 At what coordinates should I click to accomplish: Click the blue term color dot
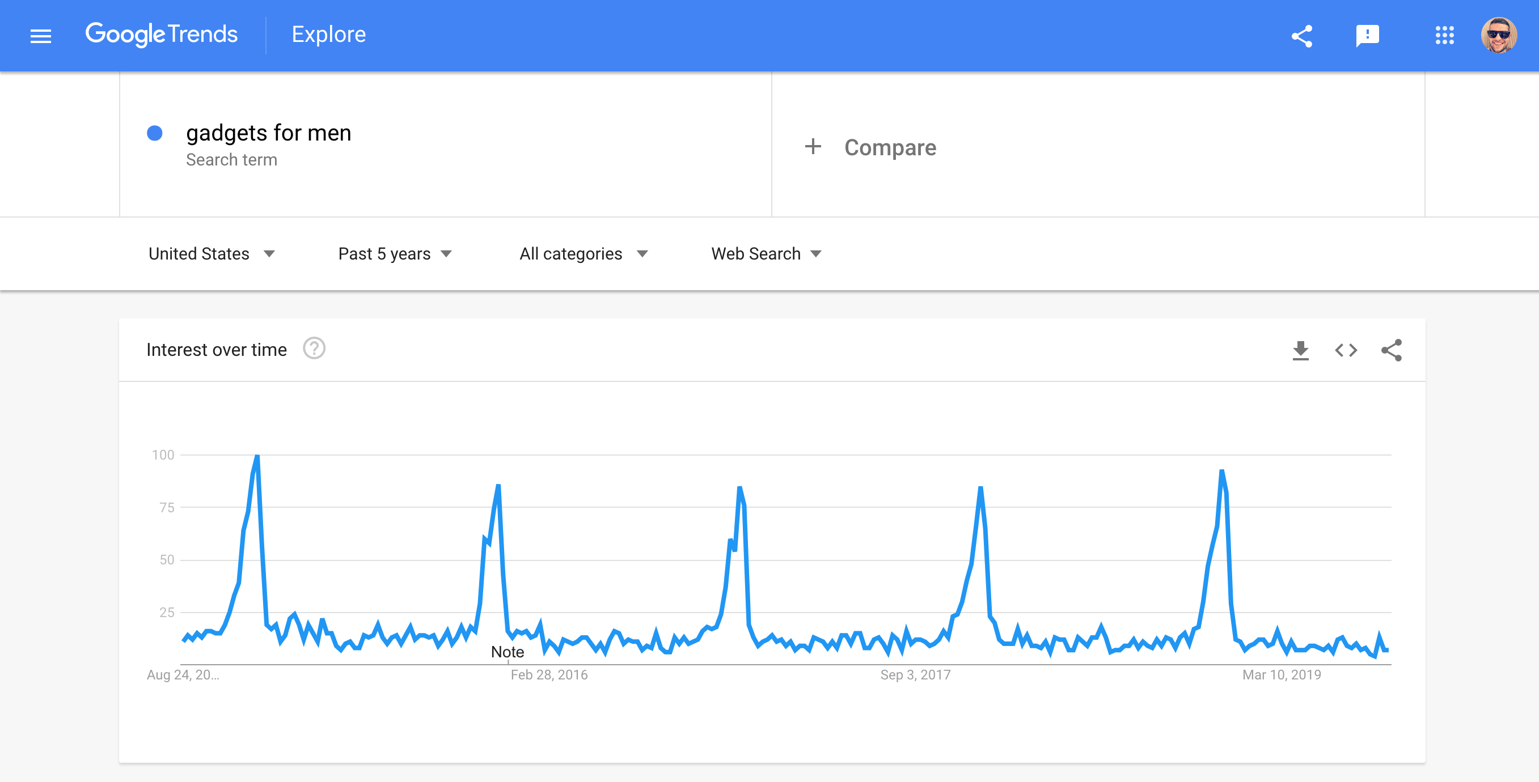coord(155,133)
